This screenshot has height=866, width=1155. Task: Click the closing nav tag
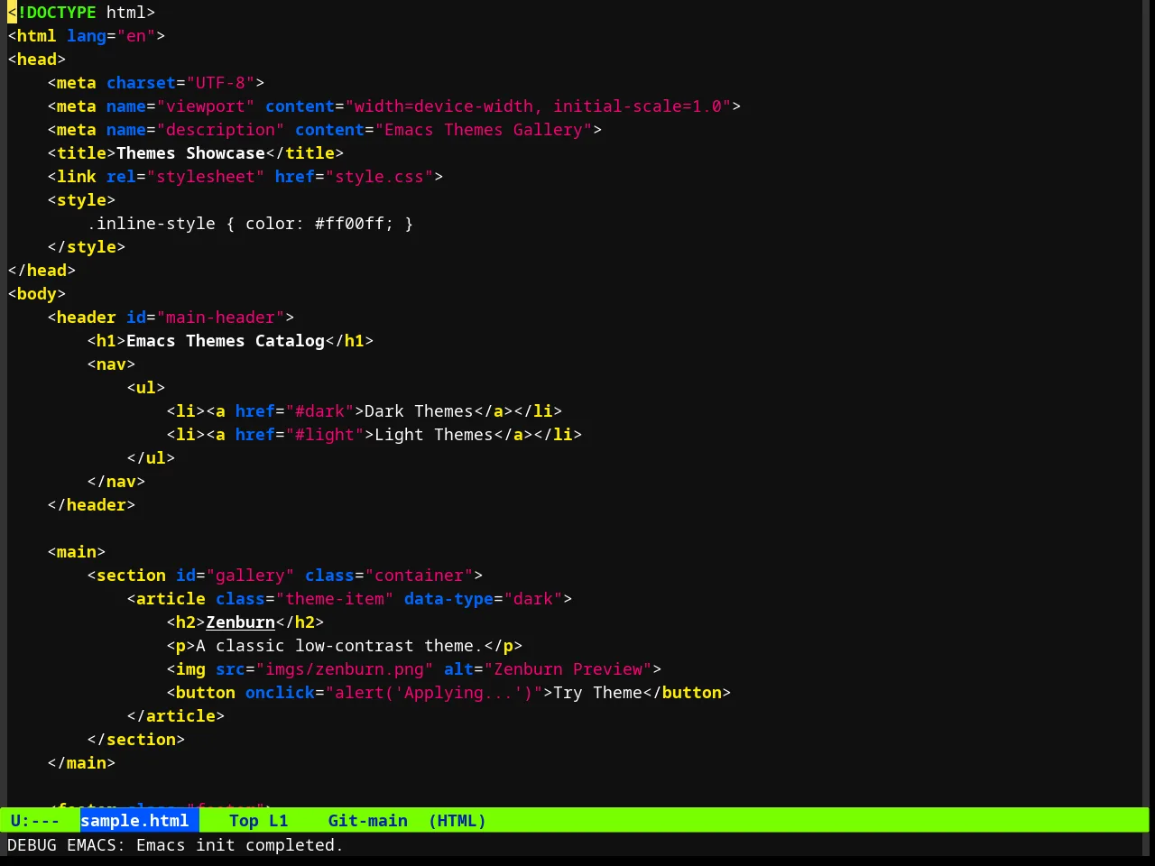click(116, 482)
